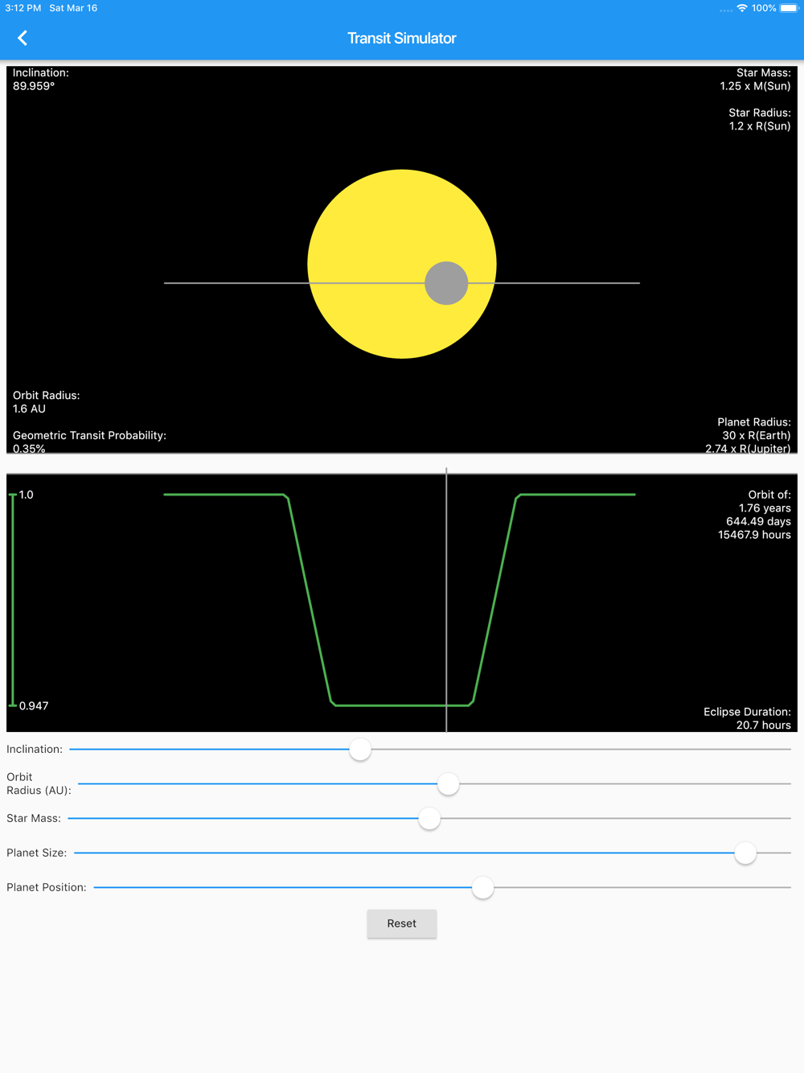Click the Planet Radius readout
804x1073 pixels.
tap(748, 435)
